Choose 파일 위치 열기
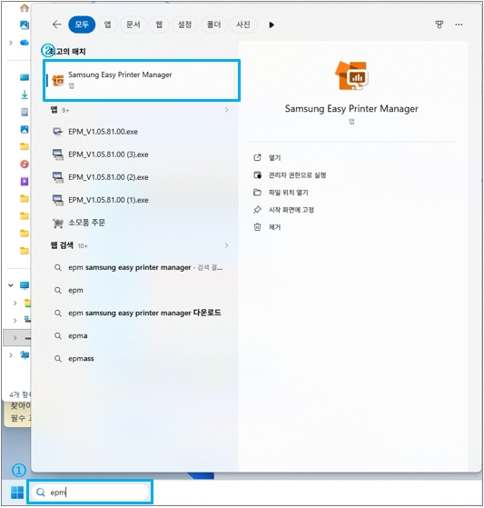This screenshot has width=484, height=508. point(288,193)
